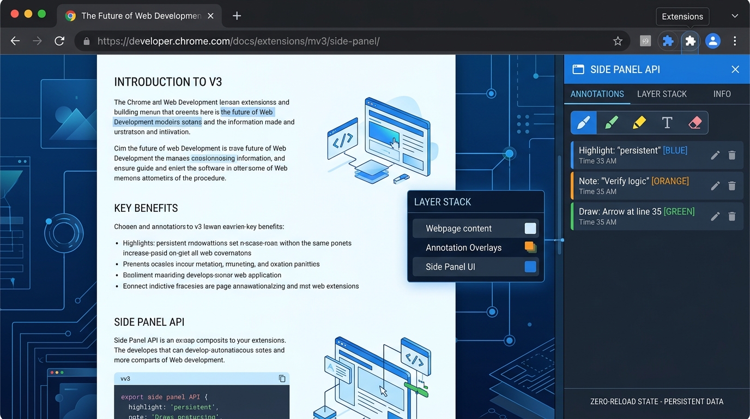Open the Chrome profile avatar

click(x=713, y=41)
